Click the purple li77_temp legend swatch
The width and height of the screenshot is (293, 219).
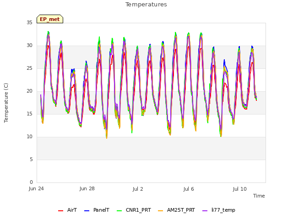tap(205, 211)
